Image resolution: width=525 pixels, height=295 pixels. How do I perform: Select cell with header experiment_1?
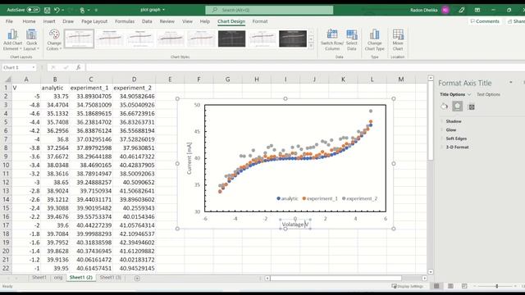tap(91, 88)
